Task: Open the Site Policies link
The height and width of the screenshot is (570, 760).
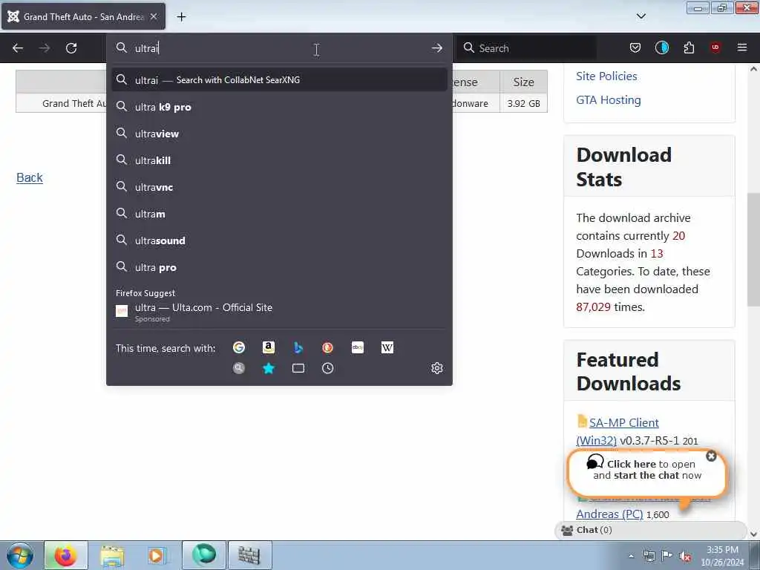Action: pyautogui.click(x=606, y=76)
